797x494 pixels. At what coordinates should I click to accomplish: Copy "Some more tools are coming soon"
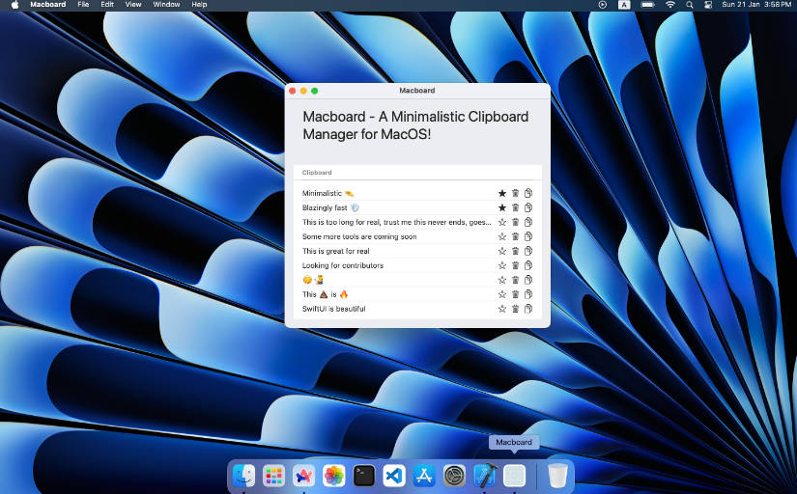tap(528, 236)
